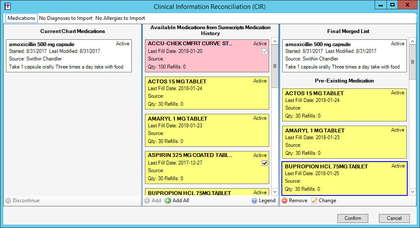Select ACTOS 15 MG TABLET in Final Merged List
Screen dimensions: 420x228
tap(345, 105)
